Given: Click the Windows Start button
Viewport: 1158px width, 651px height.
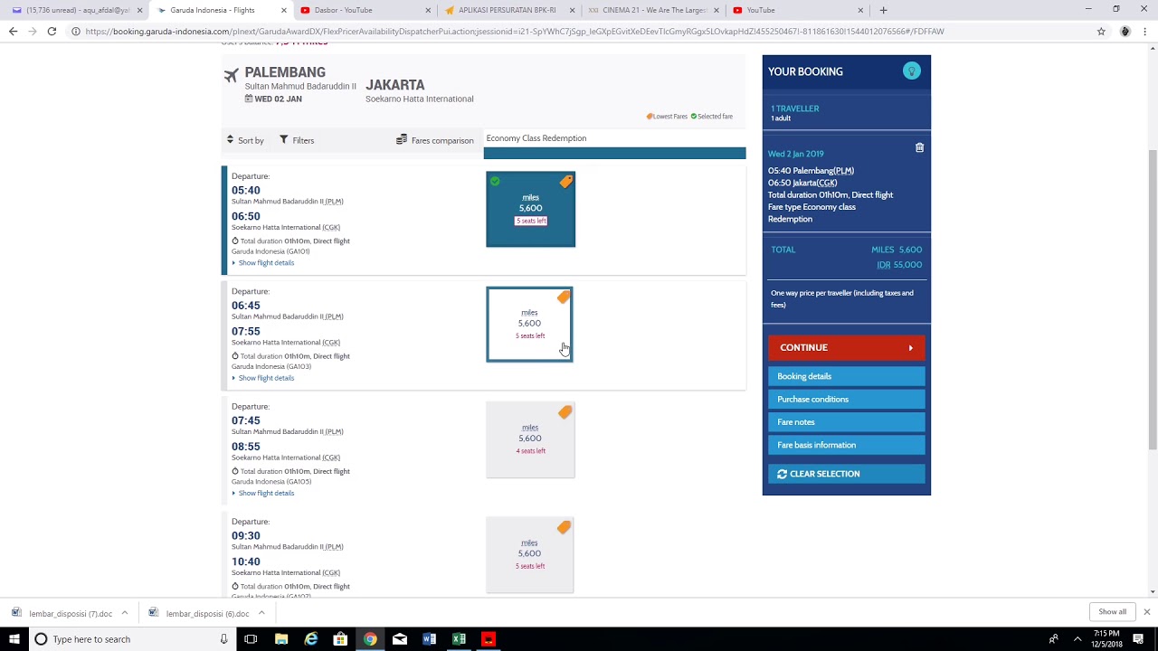Looking at the screenshot, I should (x=14, y=639).
